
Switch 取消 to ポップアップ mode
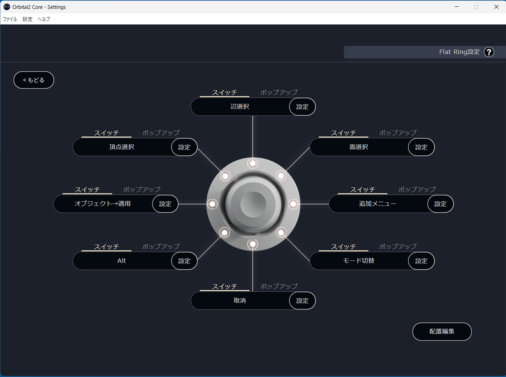(279, 287)
